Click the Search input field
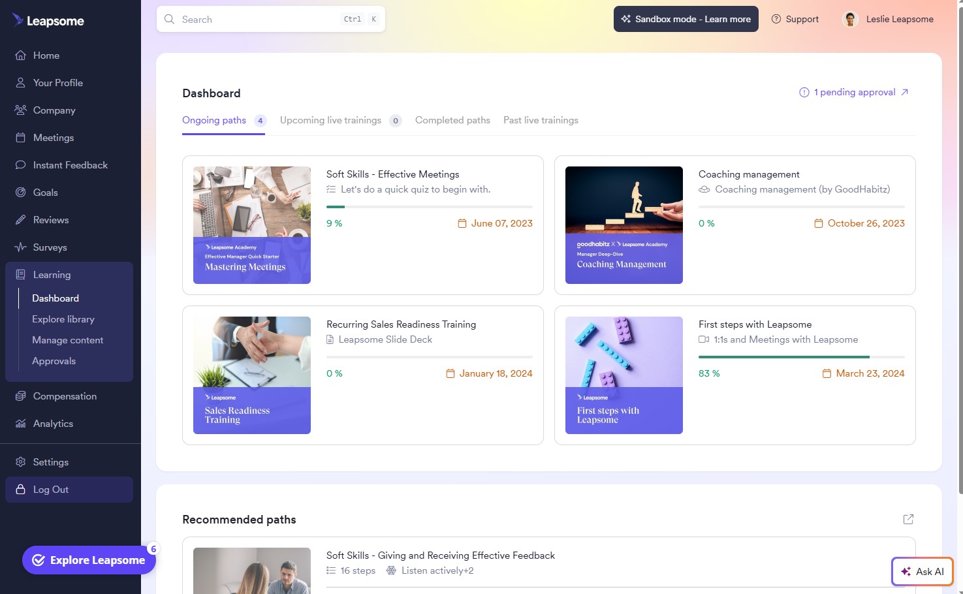 271,19
